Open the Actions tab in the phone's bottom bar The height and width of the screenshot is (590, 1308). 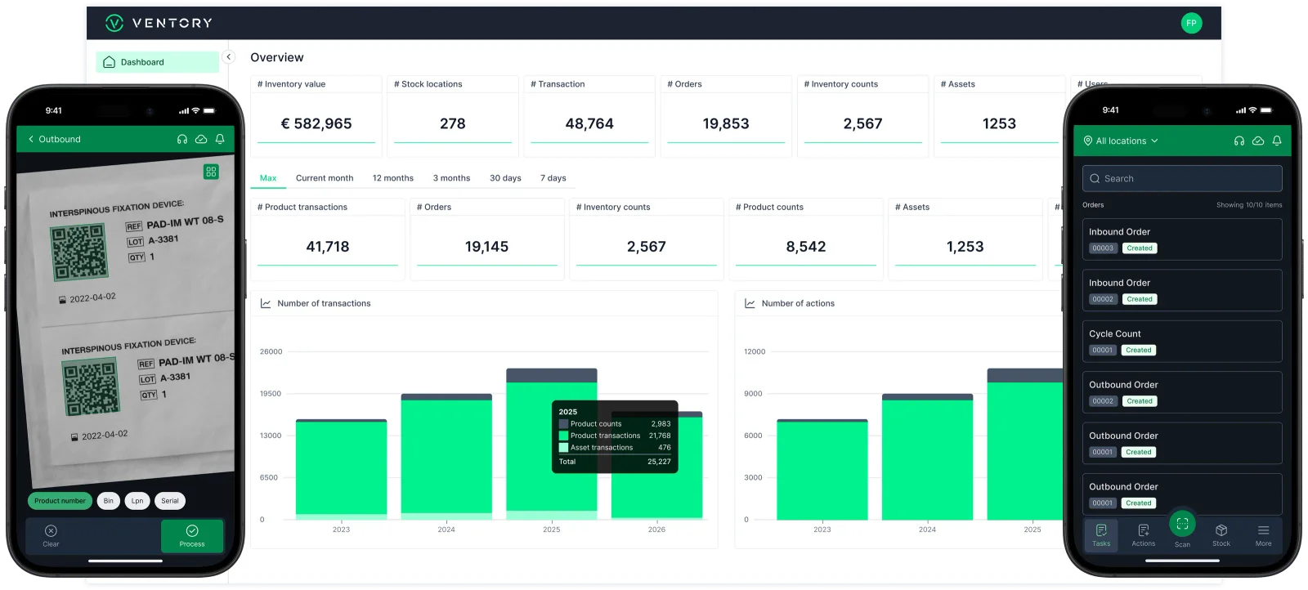point(1144,535)
